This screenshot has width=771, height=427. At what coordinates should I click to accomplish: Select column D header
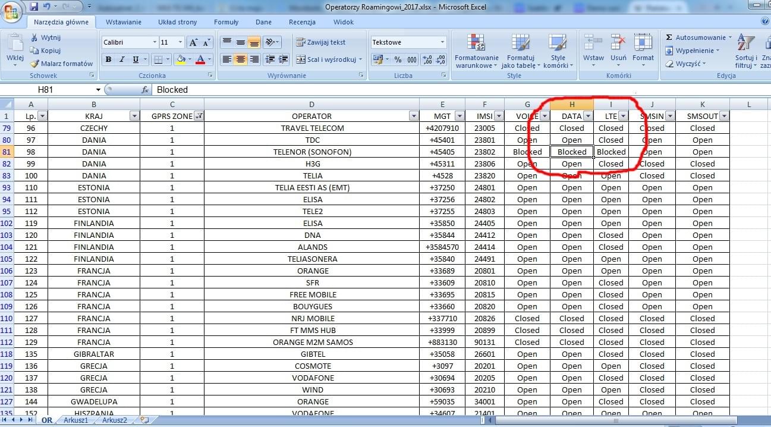tap(311, 104)
